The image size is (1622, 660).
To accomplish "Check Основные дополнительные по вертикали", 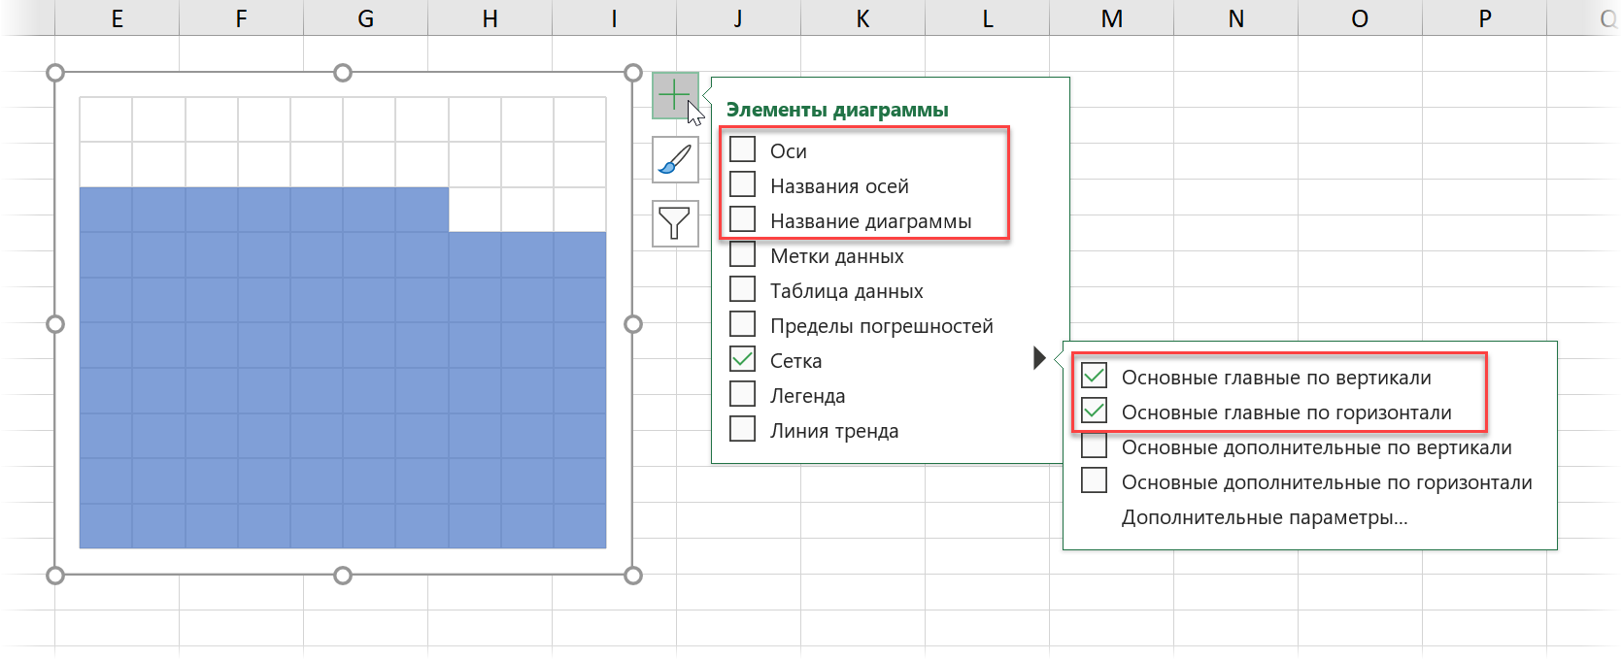I will (1095, 445).
